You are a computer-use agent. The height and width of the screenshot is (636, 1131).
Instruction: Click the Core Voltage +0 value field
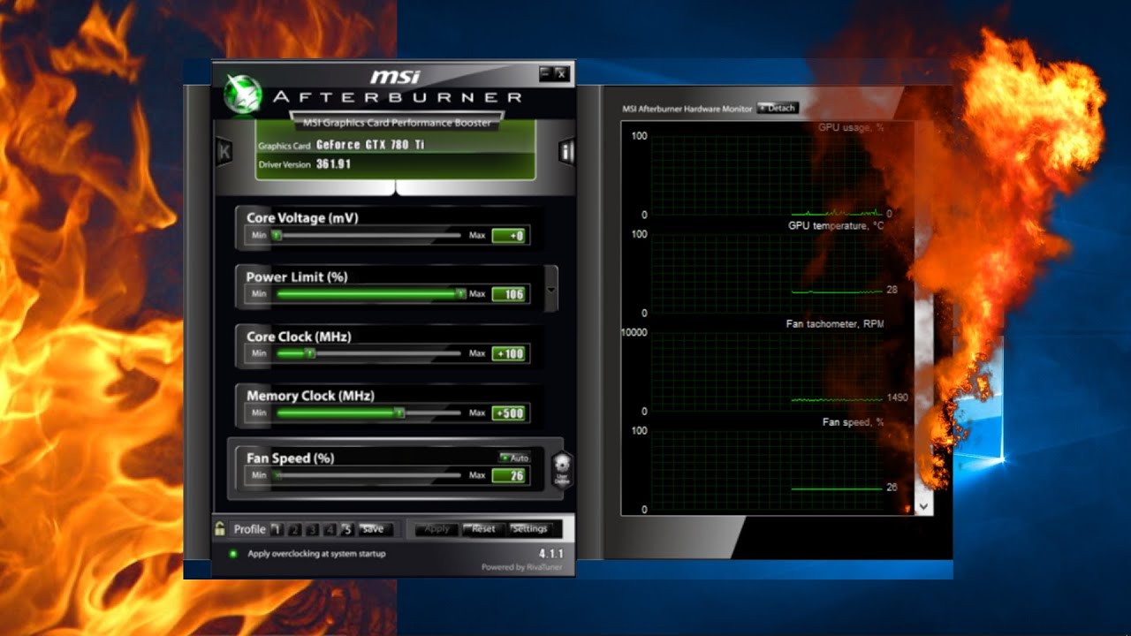pyautogui.click(x=509, y=236)
